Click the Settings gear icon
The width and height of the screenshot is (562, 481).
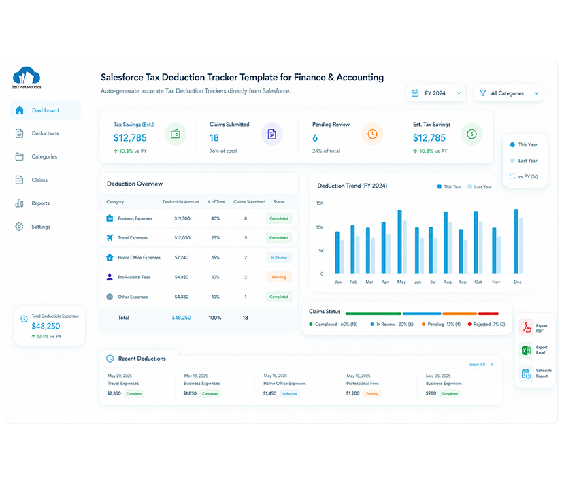pyautogui.click(x=19, y=227)
